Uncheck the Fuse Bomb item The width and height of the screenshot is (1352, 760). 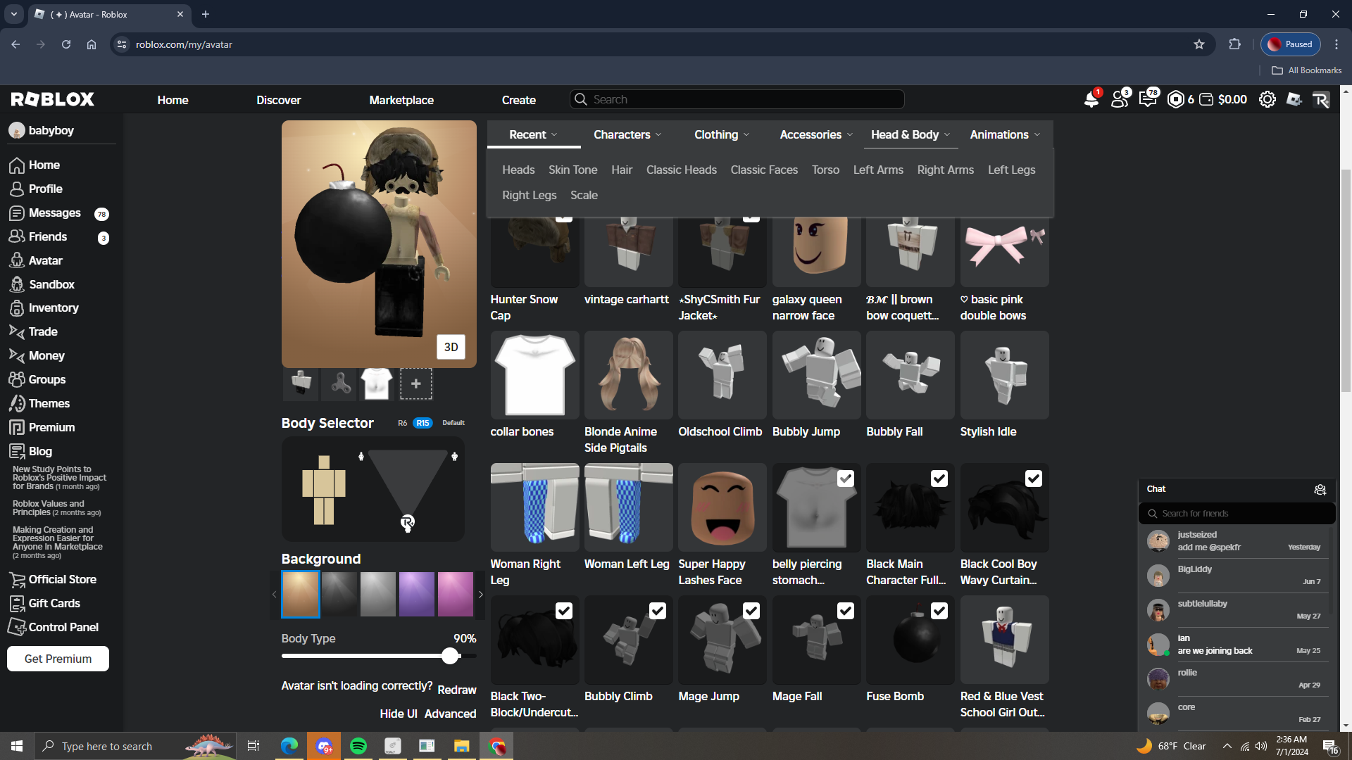click(939, 611)
